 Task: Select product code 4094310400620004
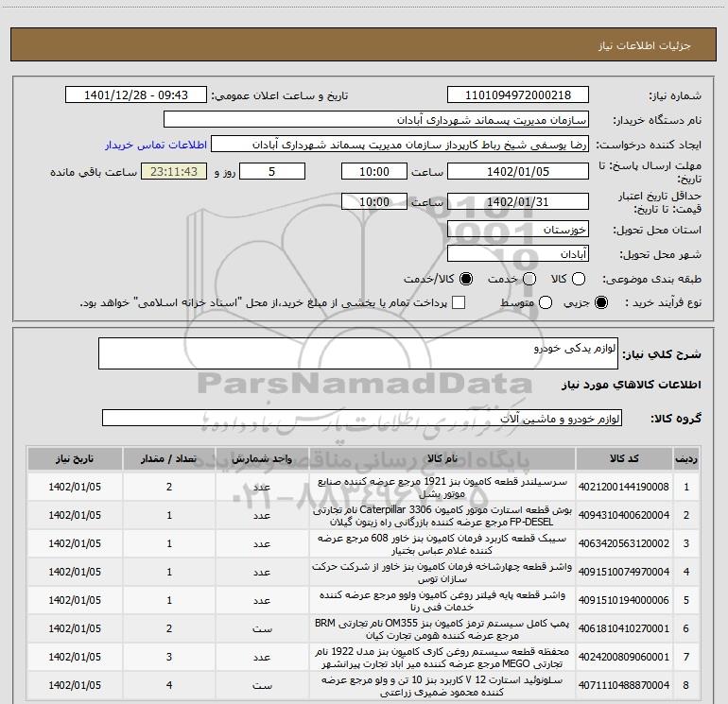pyautogui.click(x=624, y=515)
